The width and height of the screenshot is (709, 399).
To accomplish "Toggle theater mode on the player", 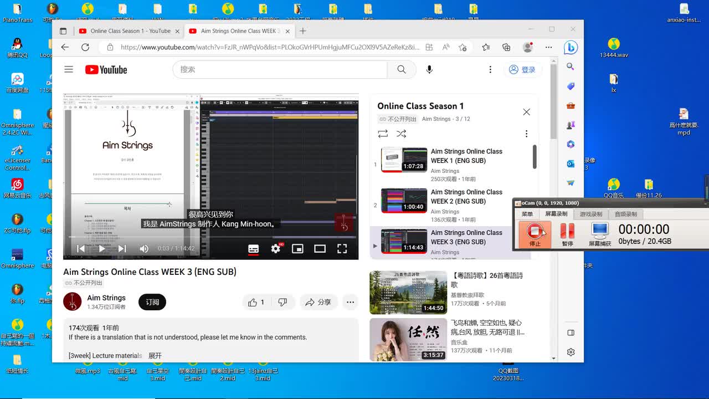I will pyautogui.click(x=320, y=249).
